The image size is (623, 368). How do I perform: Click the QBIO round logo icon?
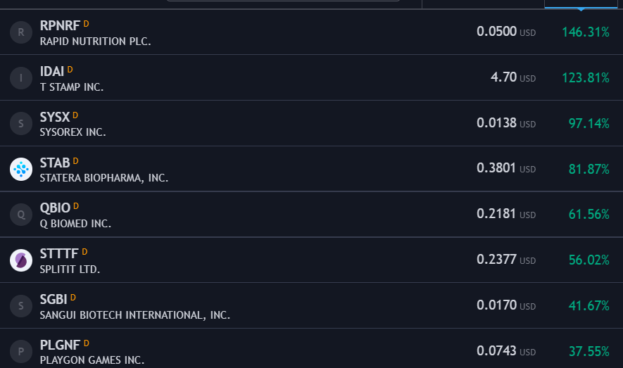tap(21, 215)
